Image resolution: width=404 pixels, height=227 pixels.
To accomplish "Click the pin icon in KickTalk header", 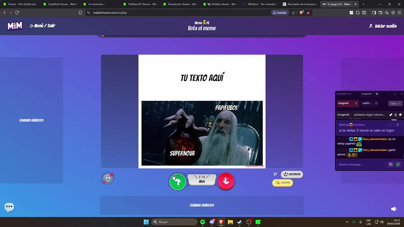I will (x=400, y=115).
